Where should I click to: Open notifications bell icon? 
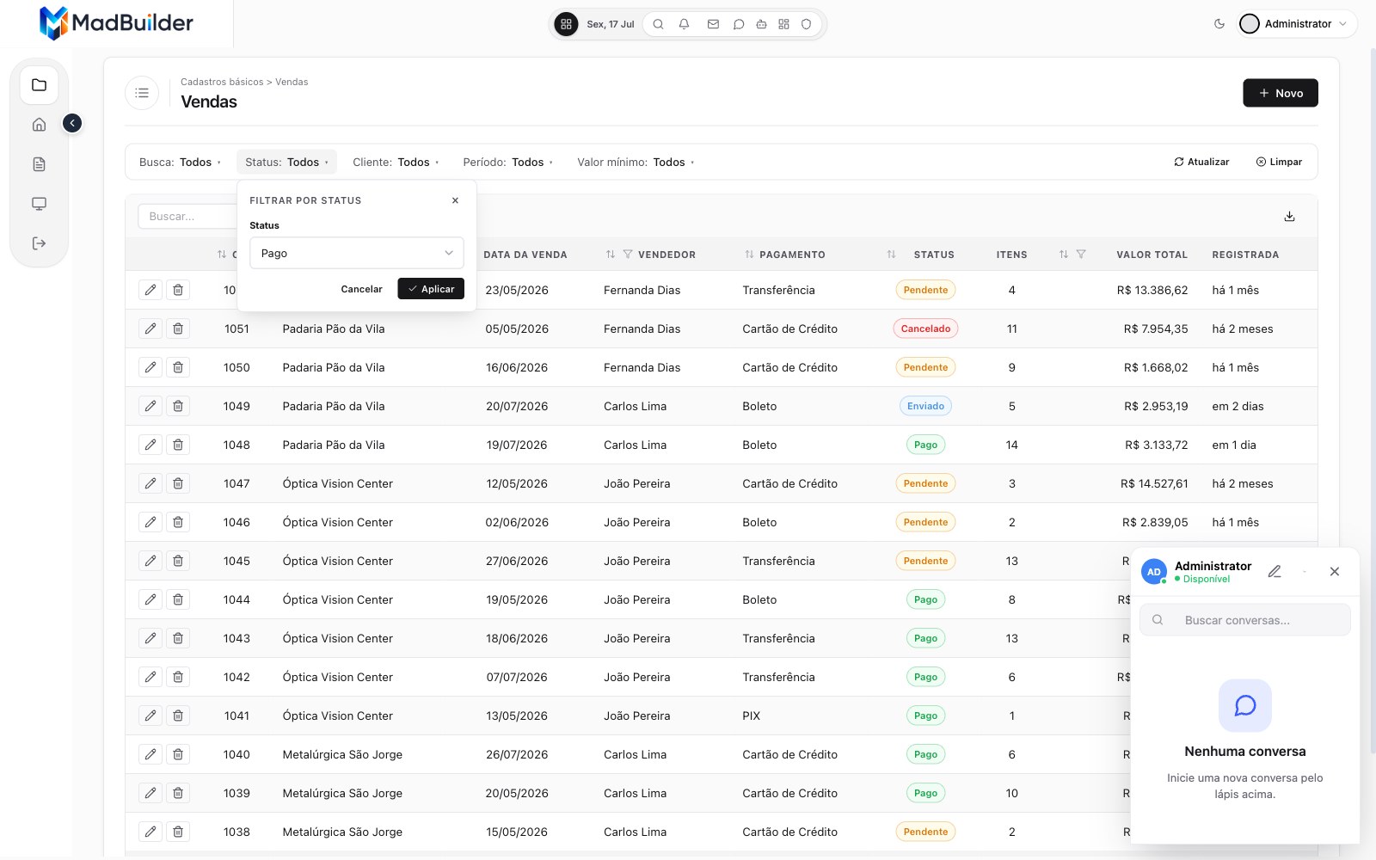[x=684, y=24]
